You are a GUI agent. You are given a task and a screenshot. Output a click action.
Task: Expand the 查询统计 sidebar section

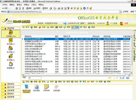[x=11, y=94]
